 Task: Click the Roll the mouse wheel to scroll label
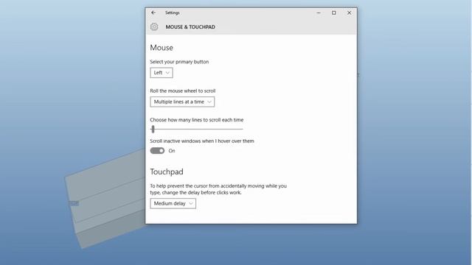pos(183,91)
